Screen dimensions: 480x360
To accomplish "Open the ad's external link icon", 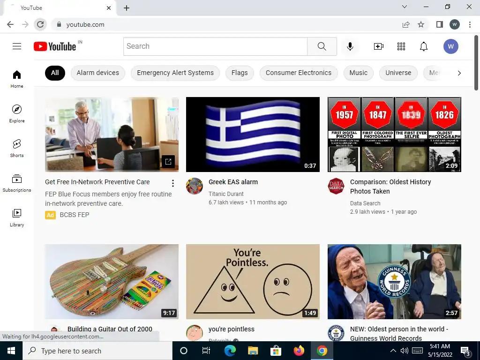I will click(168, 161).
